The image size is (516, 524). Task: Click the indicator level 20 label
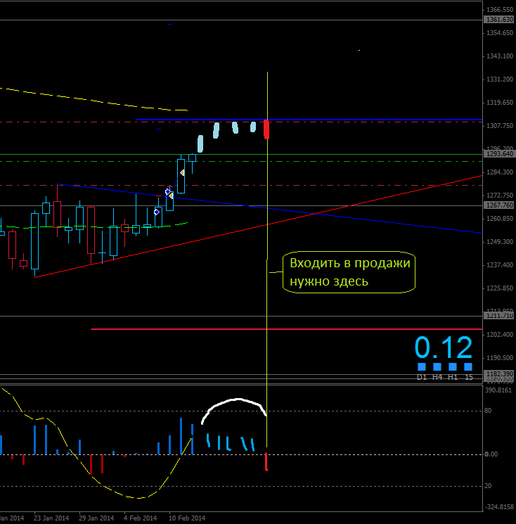[x=488, y=486]
